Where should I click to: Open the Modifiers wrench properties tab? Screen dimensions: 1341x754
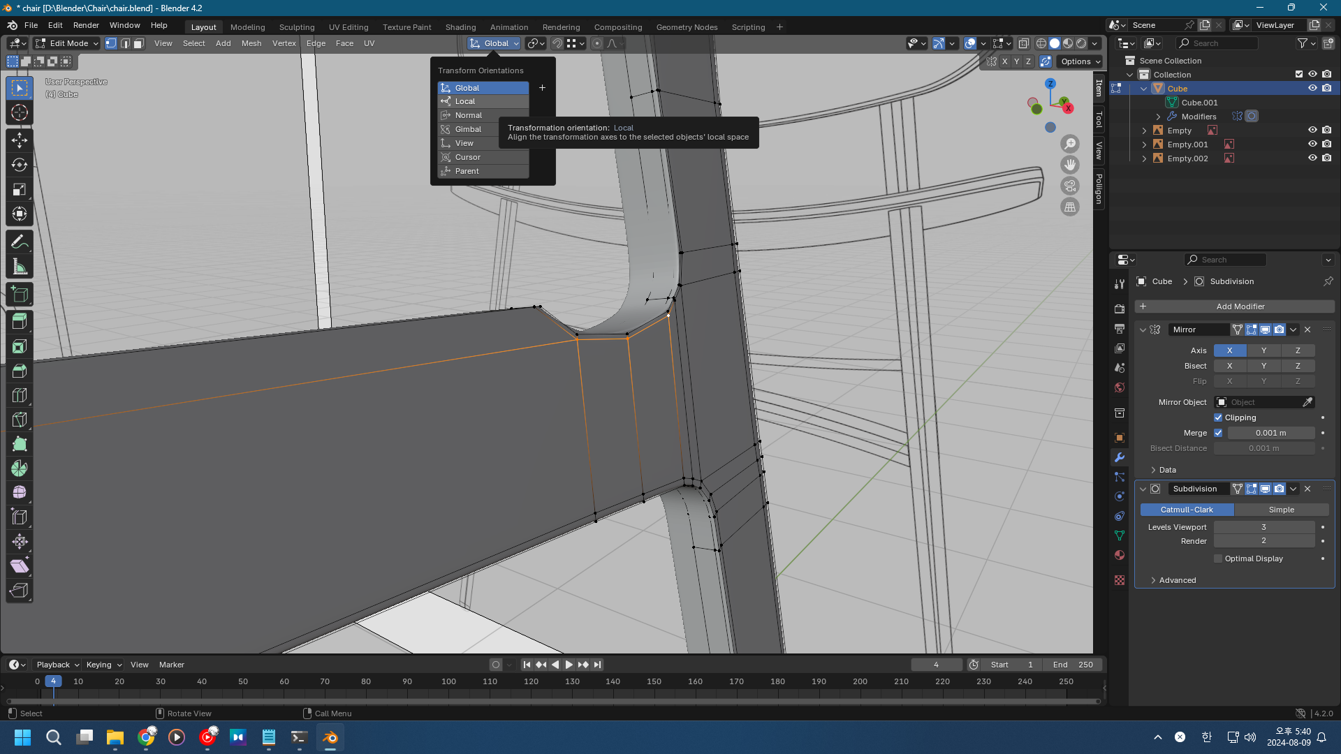click(1120, 457)
